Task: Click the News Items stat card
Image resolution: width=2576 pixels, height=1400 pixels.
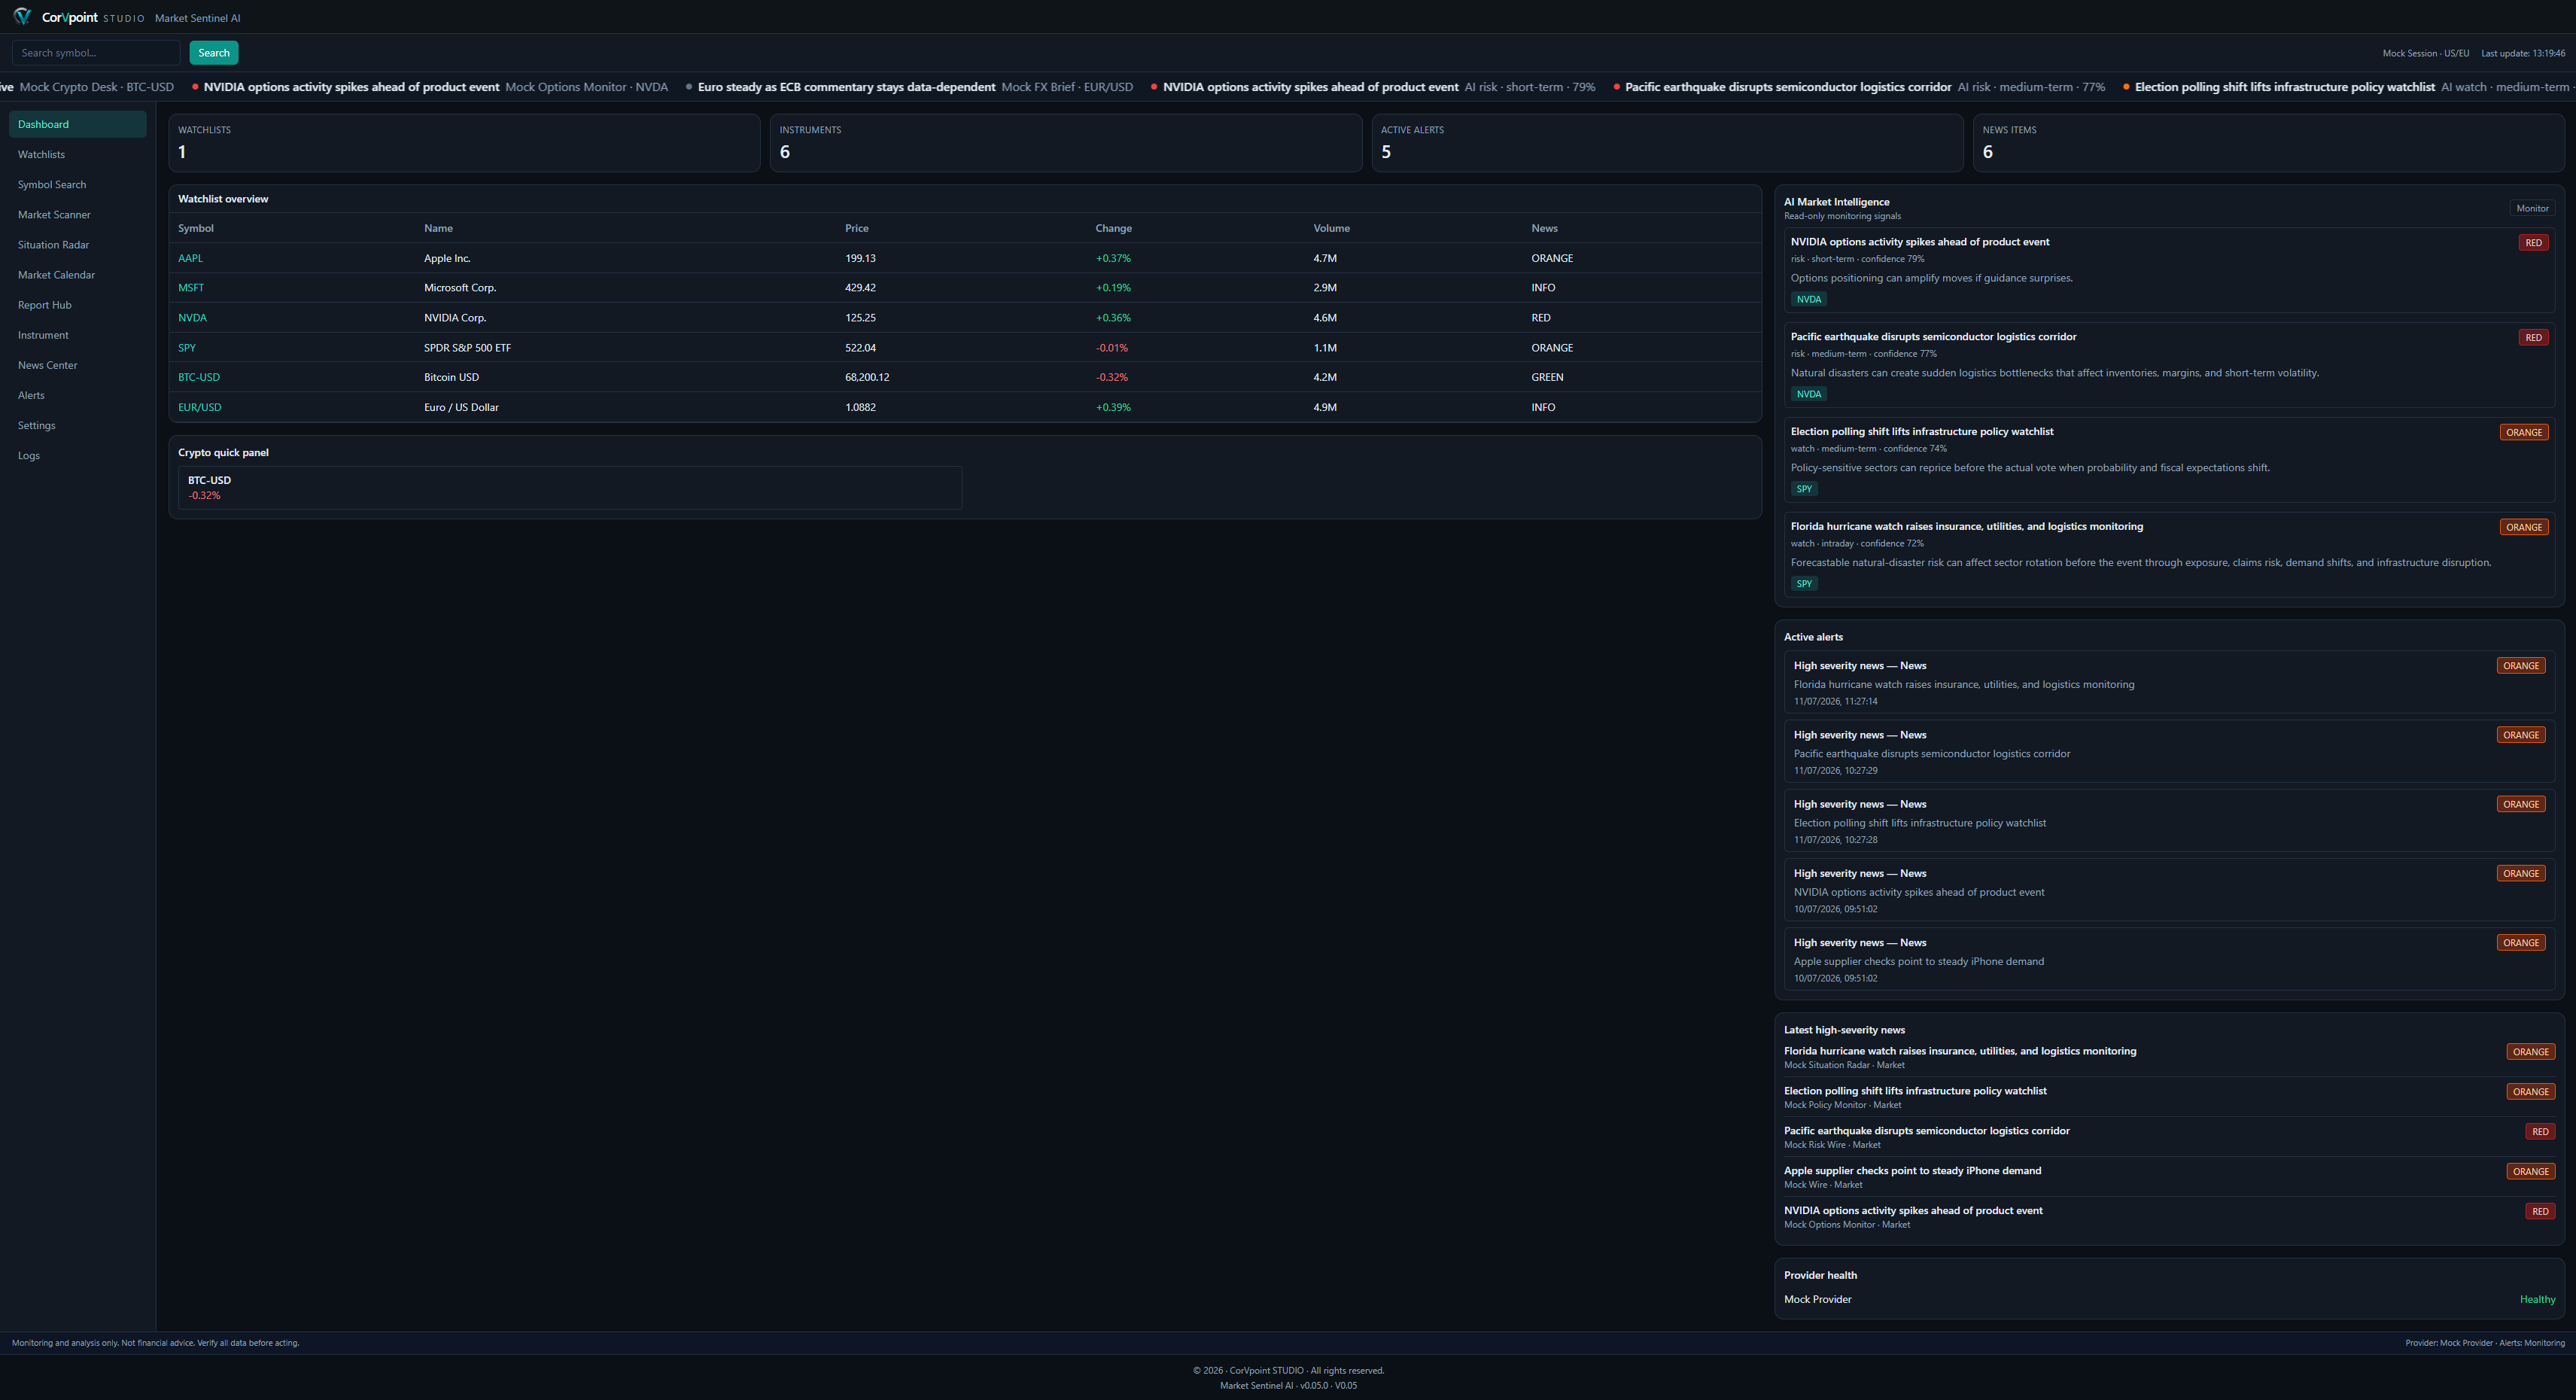Action: coord(2268,143)
